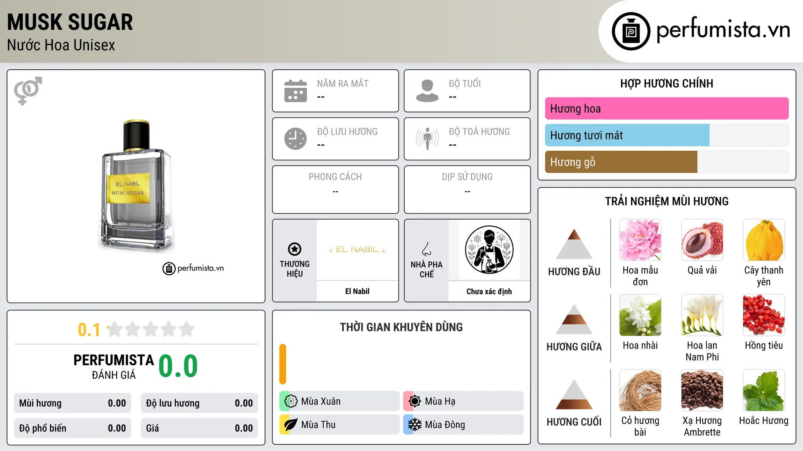Click the Phong cách card
Image resolution: width=803 pixels, height=451 pixels.
point(335,189)
